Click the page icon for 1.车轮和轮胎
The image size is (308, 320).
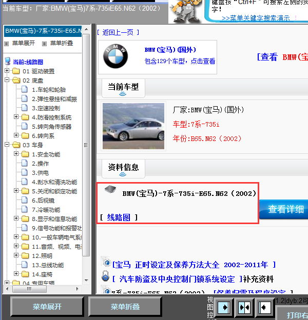tap(25, 89)
